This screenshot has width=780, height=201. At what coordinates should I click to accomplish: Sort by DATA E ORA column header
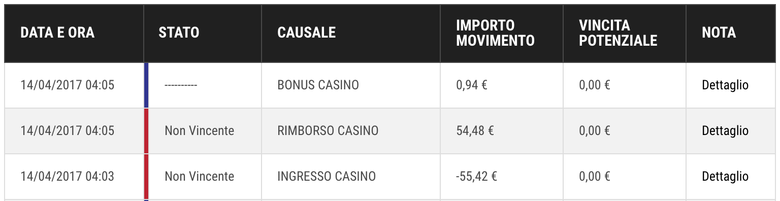[57, 32]
